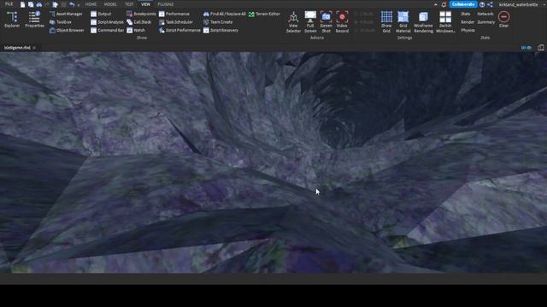Viewport: 547px width, 307px height.
Task: Switch to the TEST ribbon tab
Action: (x=129, y=4)
